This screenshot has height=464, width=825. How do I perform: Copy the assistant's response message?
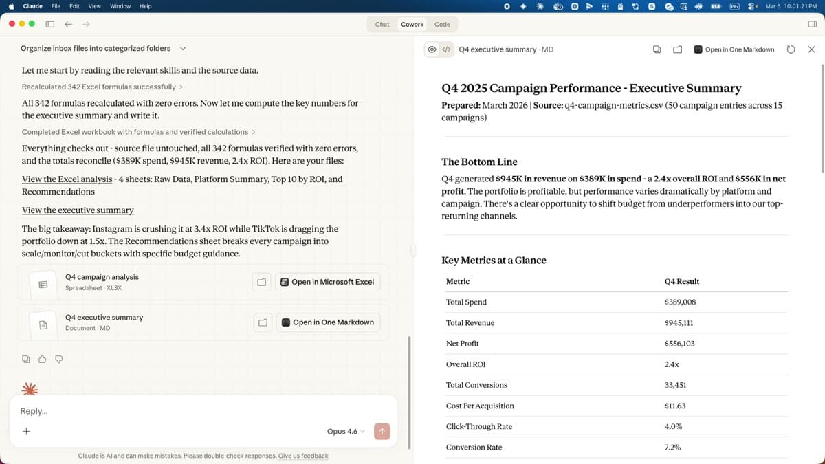click(x=25, y=359)
